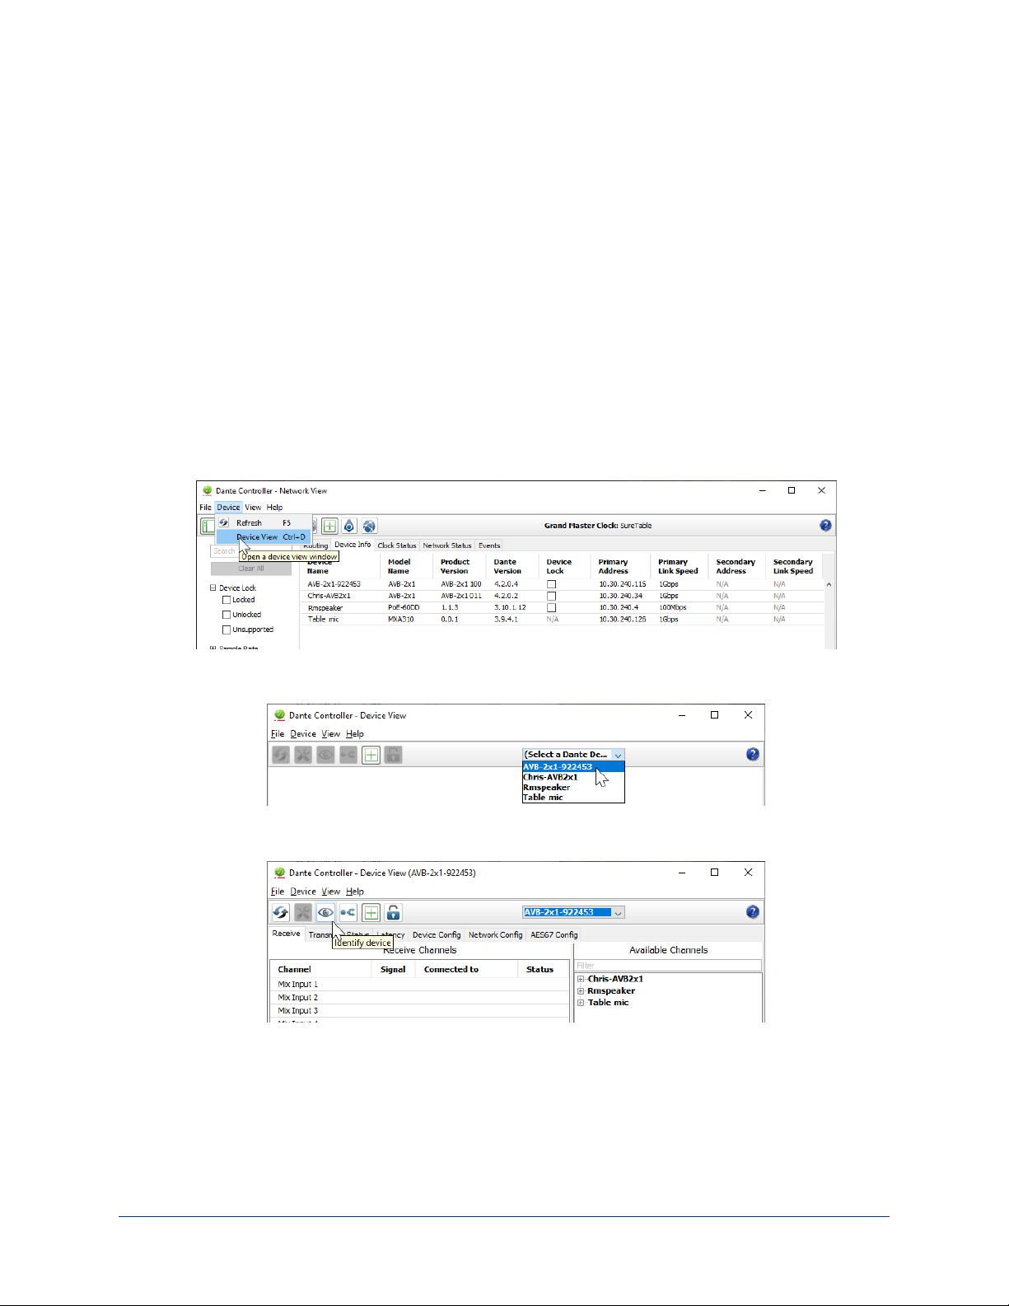
Task: Expand Rmspeaker under Available Channels
Action: click(581, 991)
